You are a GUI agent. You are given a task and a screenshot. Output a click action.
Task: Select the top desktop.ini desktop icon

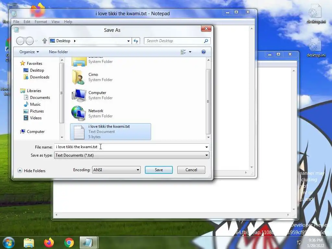(x=316, y=13)
